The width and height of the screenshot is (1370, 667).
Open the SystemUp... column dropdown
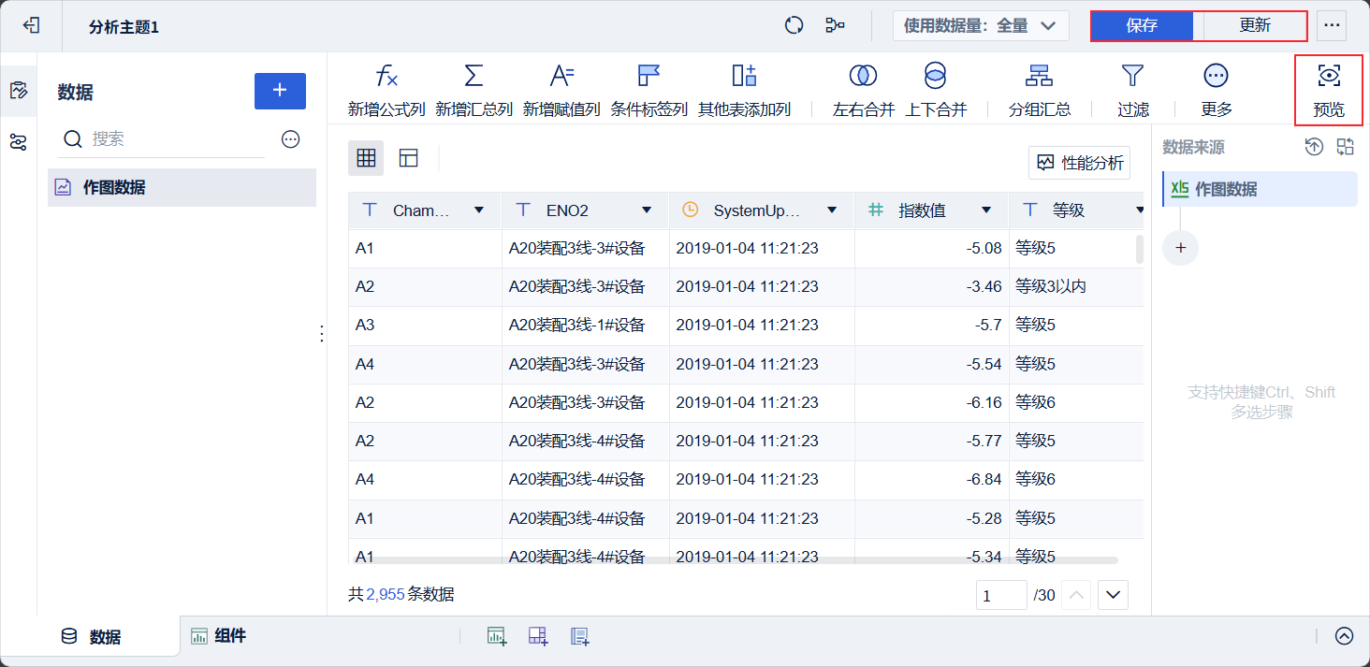pyautogui.click(x=832, y=210)
